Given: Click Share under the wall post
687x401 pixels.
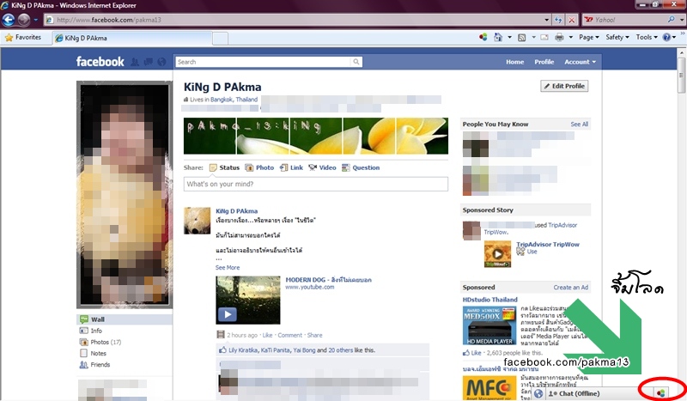Looking at the screenshot, I should click(x=314, y=335).
